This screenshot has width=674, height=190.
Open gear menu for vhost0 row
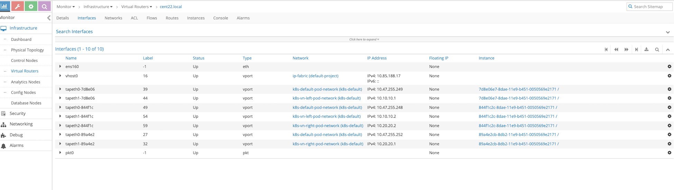669,76
